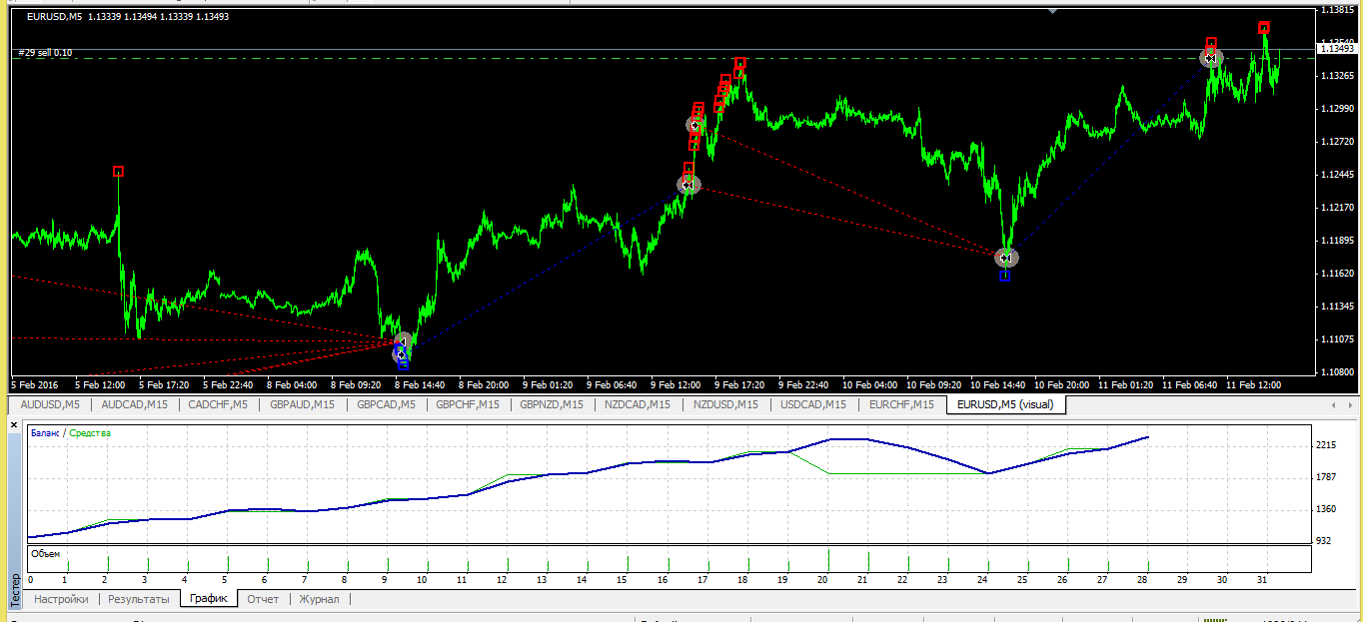Click trade number 0 on graph axis
This screenshot has height=622, width=1363.
[x=30, y=579]
